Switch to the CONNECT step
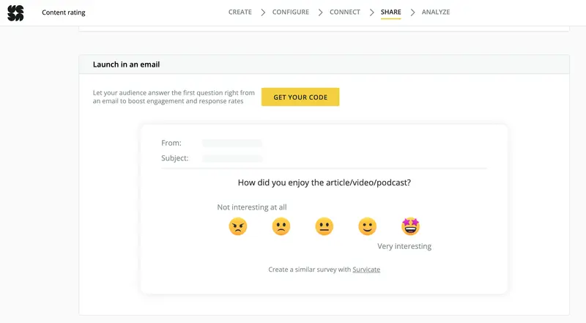This screenshot has height=323, width=586. click(x=344, y=12)
